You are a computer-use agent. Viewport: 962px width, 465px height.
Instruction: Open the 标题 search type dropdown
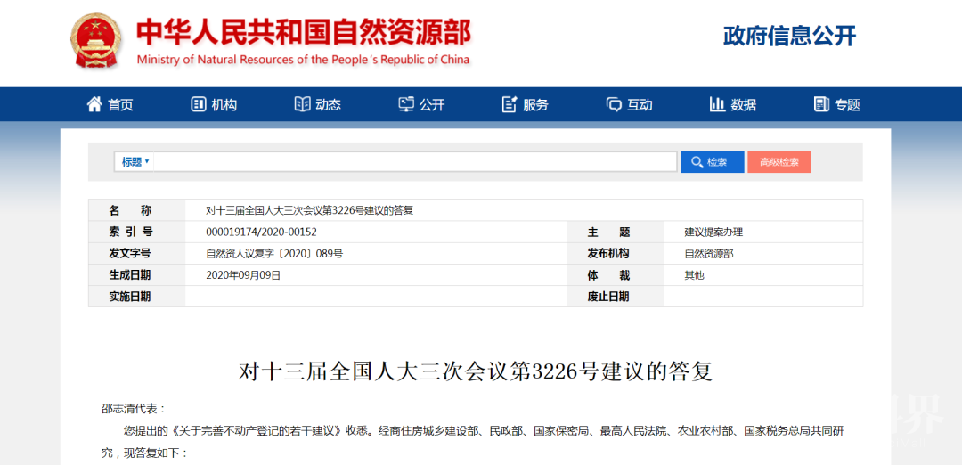(135, 162)
